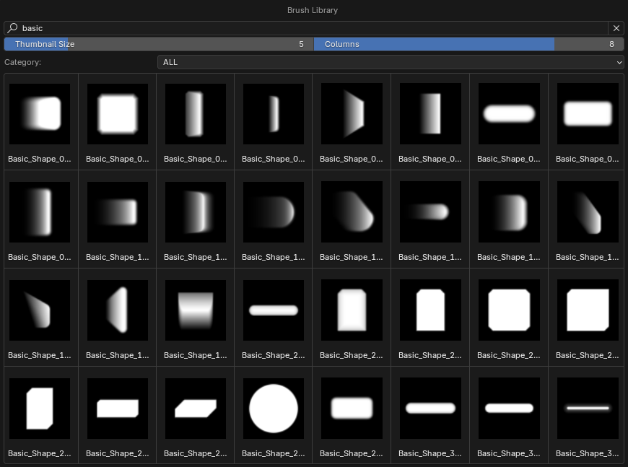628x467 pixels.
Task: Select the soft-edged white square brush
Action: pyautogui.click(x=117, y=113)
